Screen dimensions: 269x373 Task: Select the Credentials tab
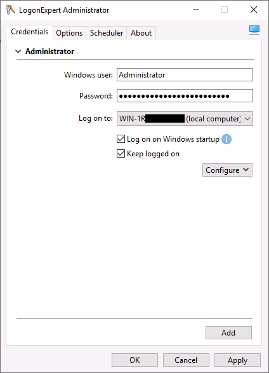click(x=29, y=32)
